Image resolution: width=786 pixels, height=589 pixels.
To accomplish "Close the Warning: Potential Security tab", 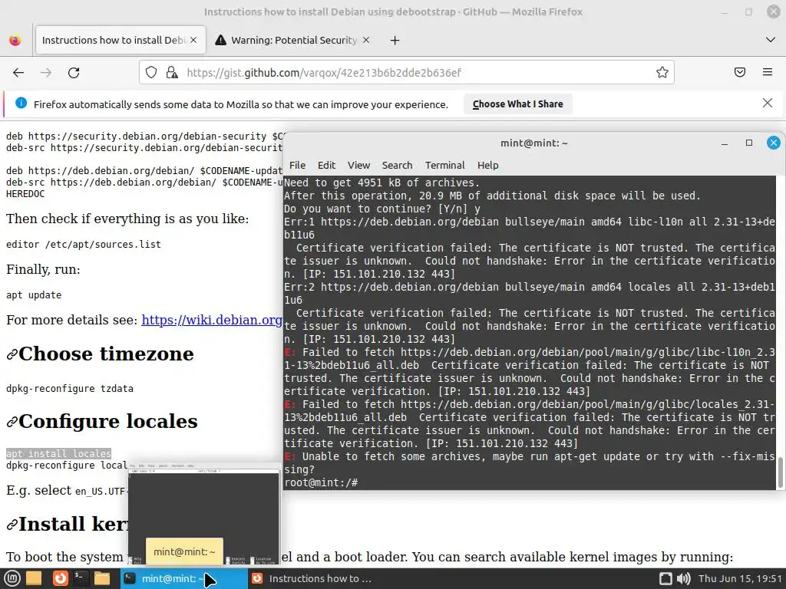I will [366, 40].
